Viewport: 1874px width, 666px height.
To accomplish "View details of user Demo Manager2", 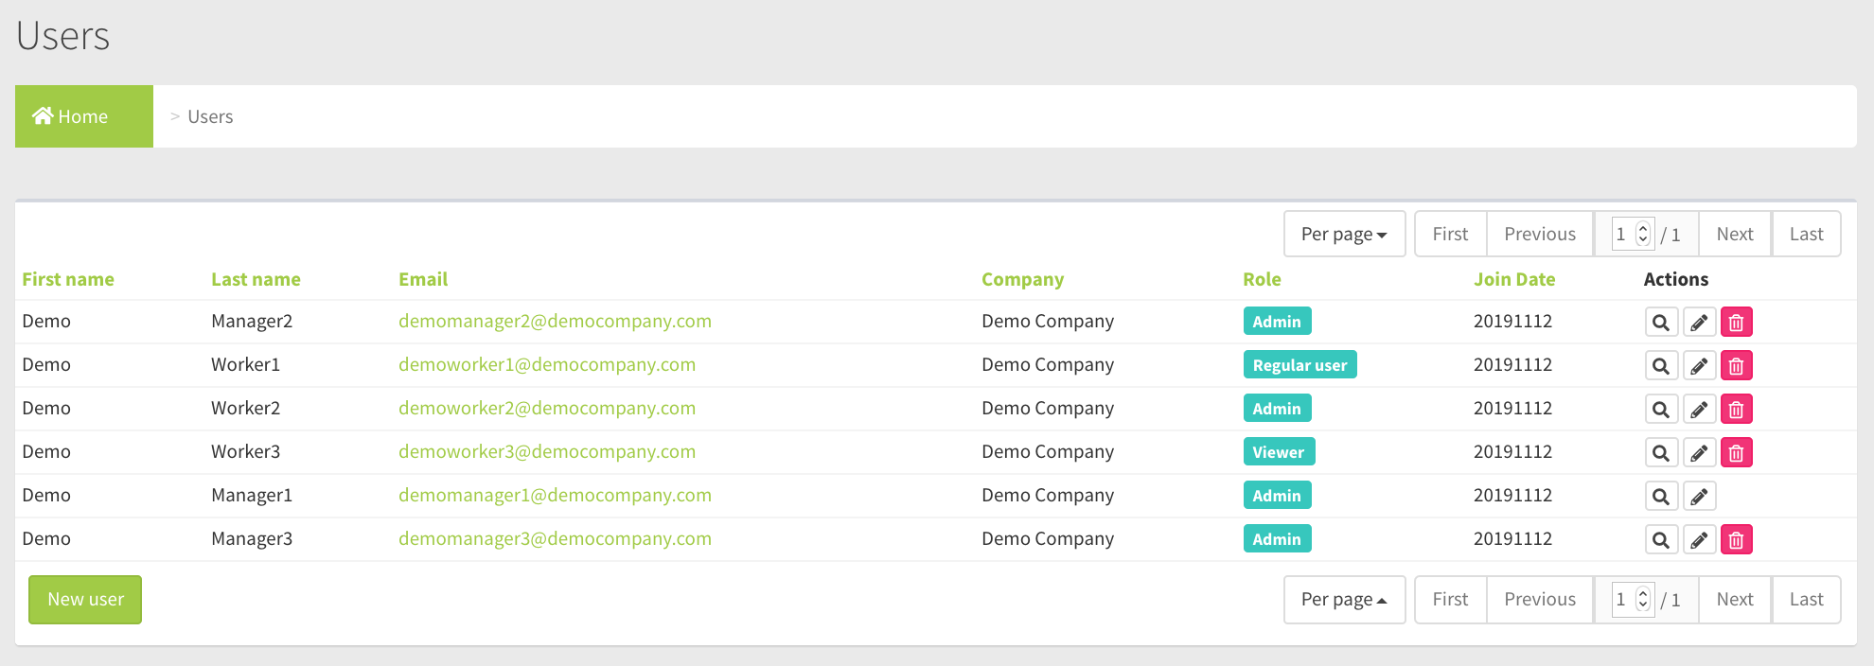I will click(x=1660, y=323).
